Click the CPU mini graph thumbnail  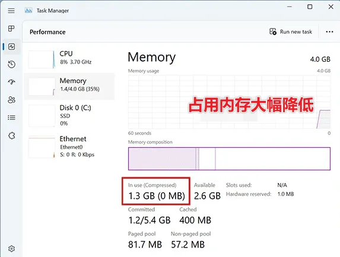pos(42,59)
